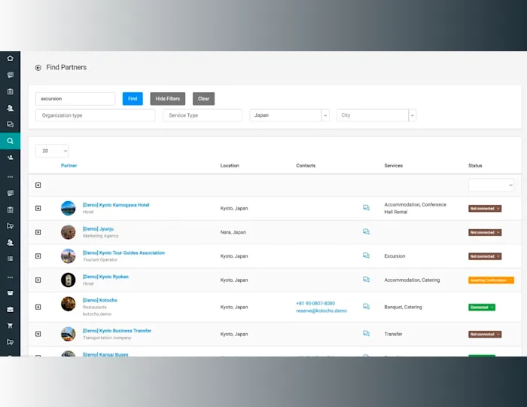Click Kyoto Ryokan avatar thumbnail
This screenshot has width=527, height=407.
point(69,280)
